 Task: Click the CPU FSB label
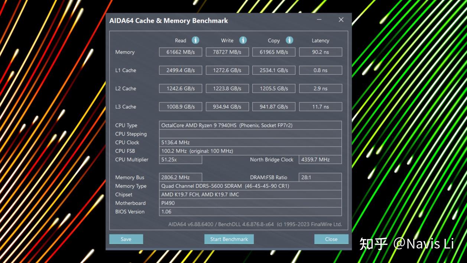point(125,151)
